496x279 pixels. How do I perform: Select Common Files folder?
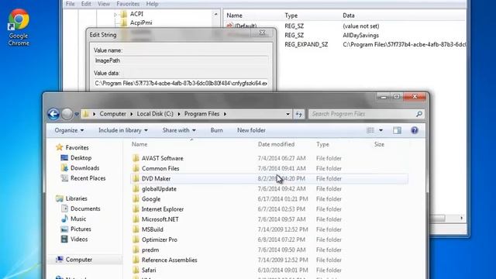click(160, 168)
